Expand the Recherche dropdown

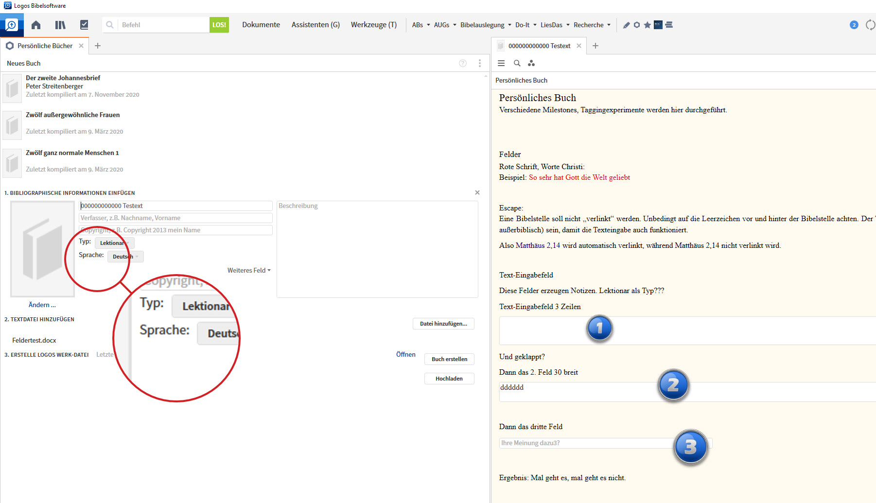(x=592, y=25)
